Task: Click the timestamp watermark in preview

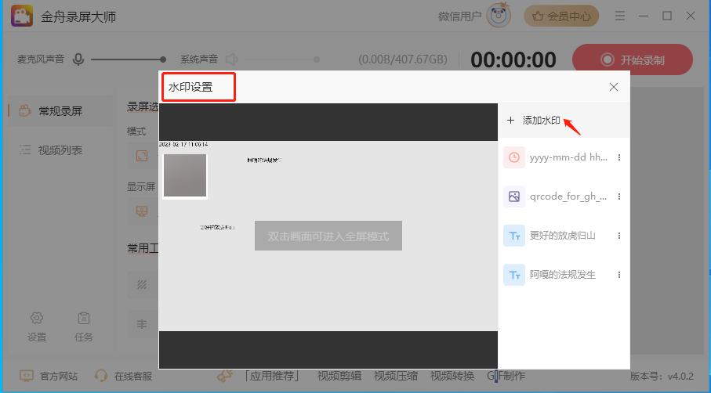Action: pos(183,144)
